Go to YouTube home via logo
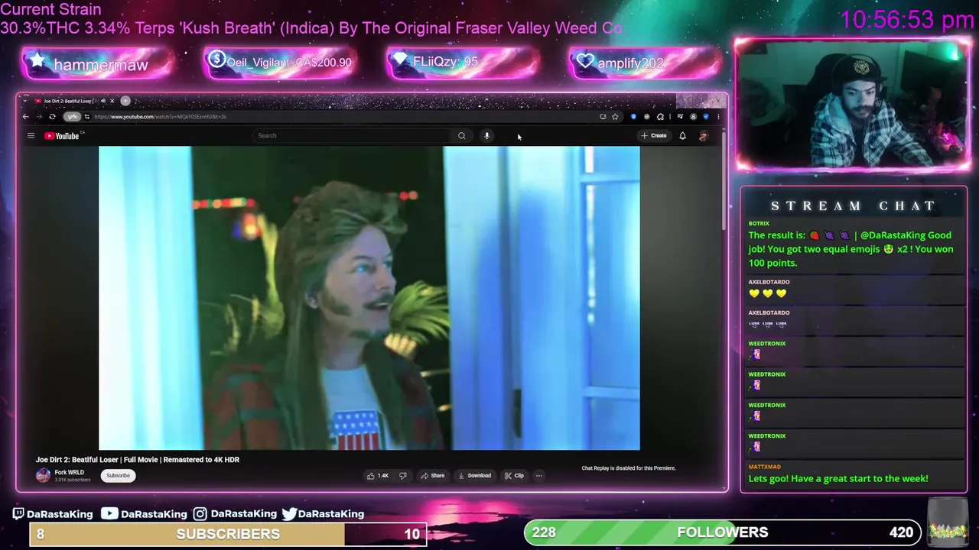This screenshot has width=979, height=550. 62,136
